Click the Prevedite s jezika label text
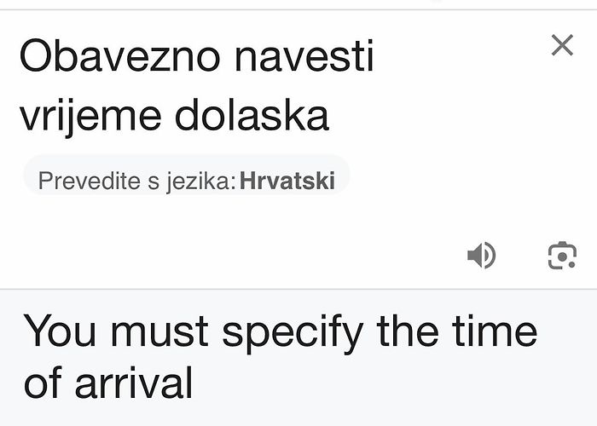597x426 pixels. click(137, 181)
